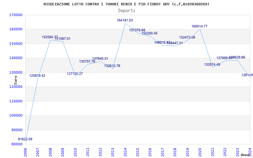Screen dimensions: 253x158
Task: Click the 127135.27 label for 2010
Action: pos(75,74)
